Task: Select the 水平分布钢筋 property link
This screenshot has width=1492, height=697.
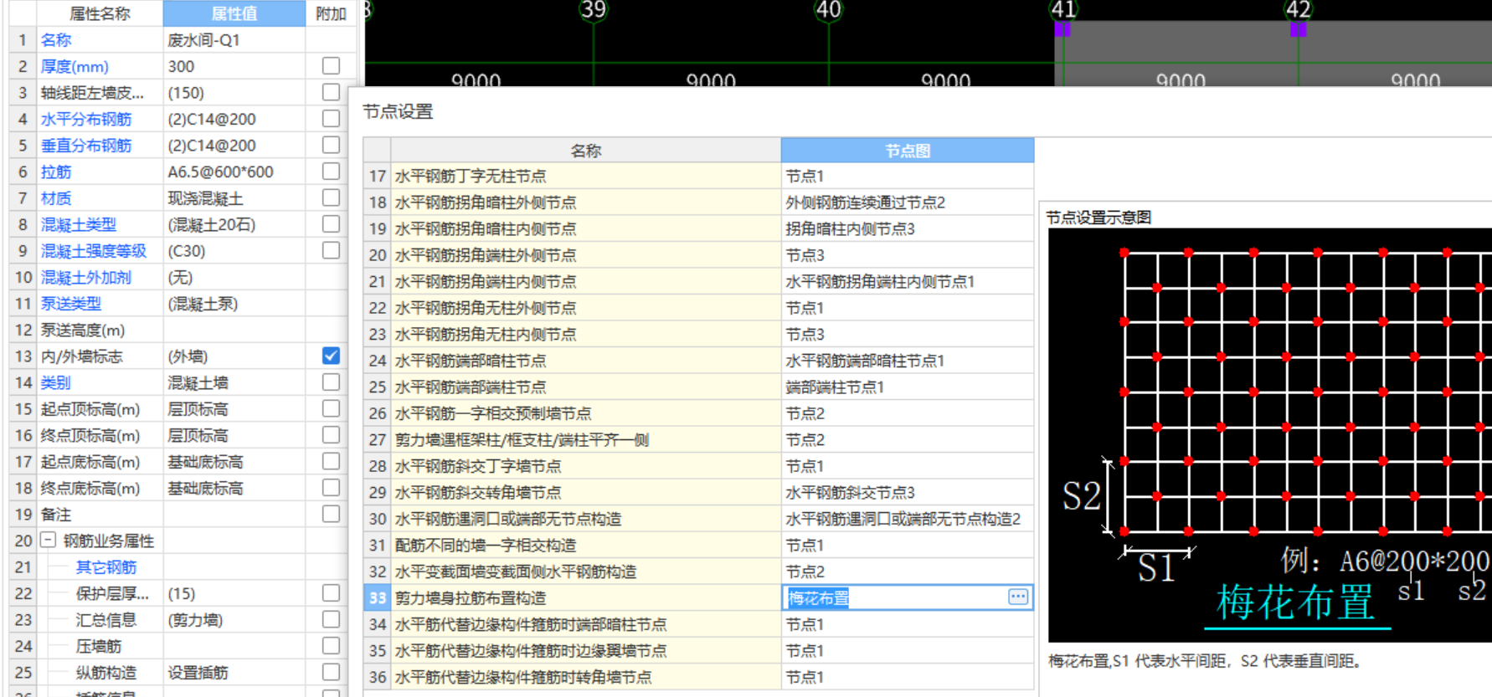Action: click(86, 119)
